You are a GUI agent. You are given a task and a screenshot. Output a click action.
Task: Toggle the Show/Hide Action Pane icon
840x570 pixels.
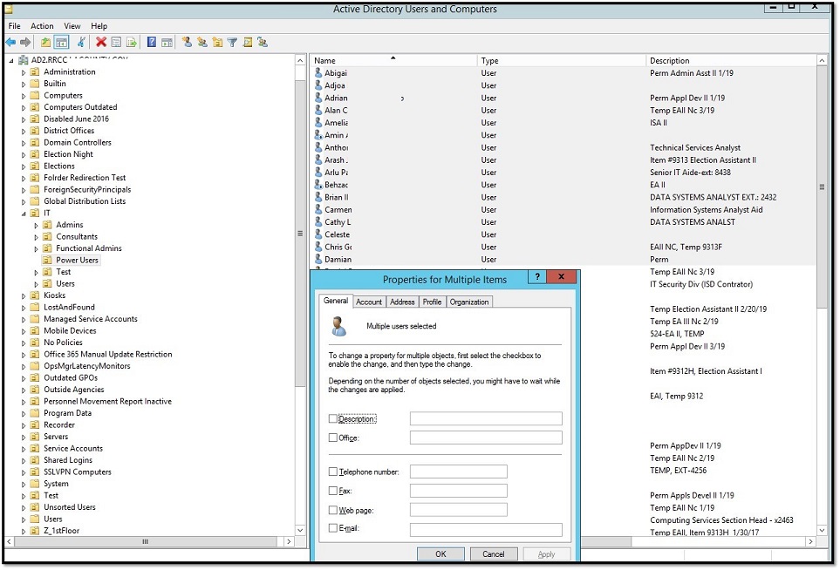(167, 43)
